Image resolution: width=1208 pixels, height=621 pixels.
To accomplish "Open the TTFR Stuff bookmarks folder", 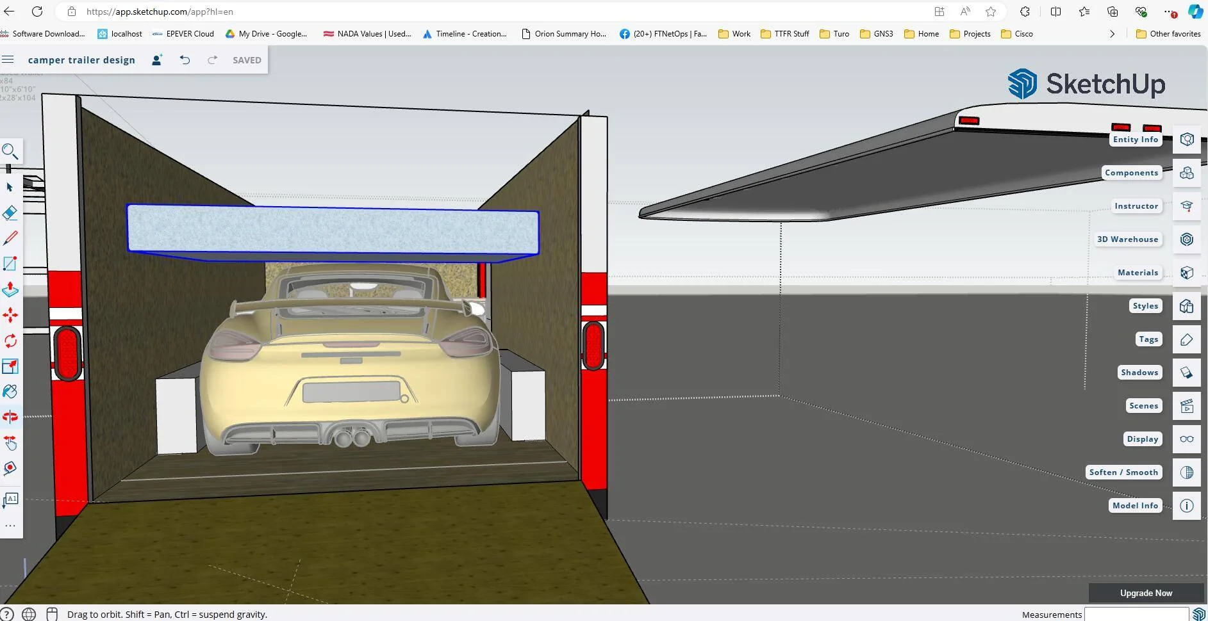I will 785,34.
